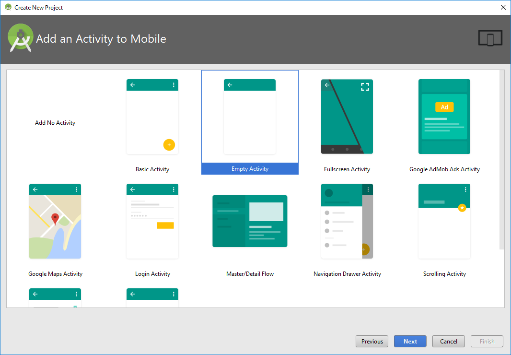
Task: Go back with the Previous button
Action: tap(372, 341)
